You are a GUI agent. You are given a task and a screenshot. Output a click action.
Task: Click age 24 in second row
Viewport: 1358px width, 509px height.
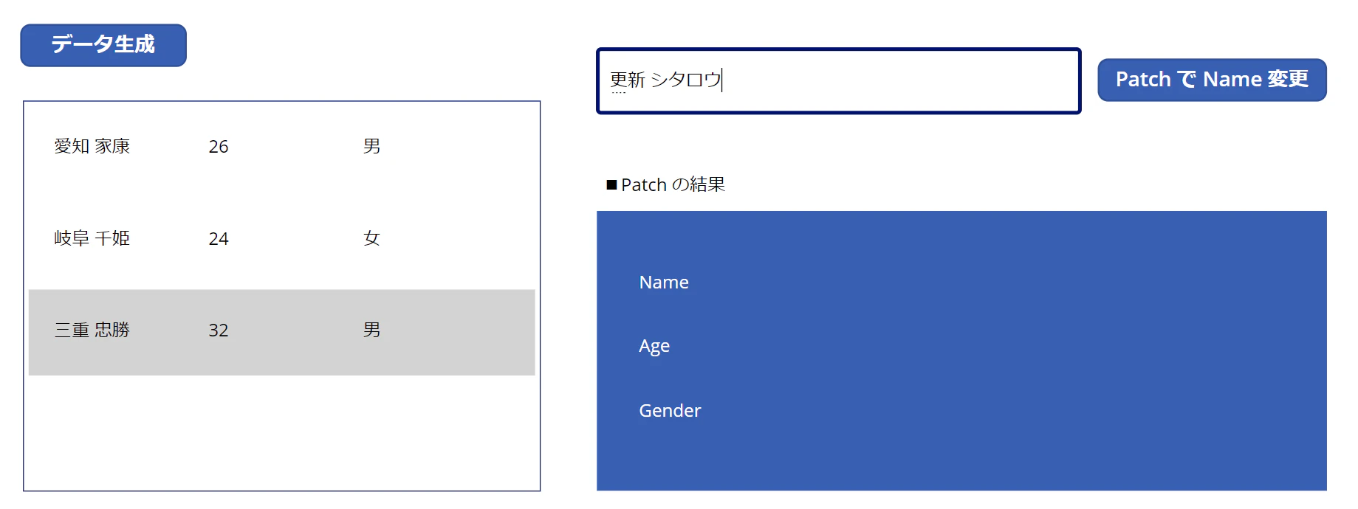click(x=219, y=239)
